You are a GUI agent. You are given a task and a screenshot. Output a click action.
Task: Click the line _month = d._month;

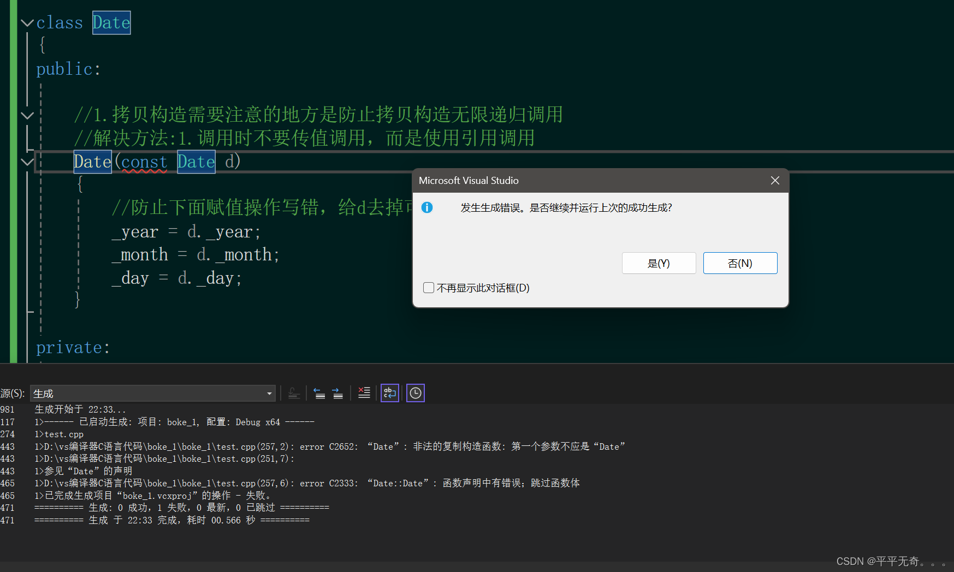tap(195, 255)
